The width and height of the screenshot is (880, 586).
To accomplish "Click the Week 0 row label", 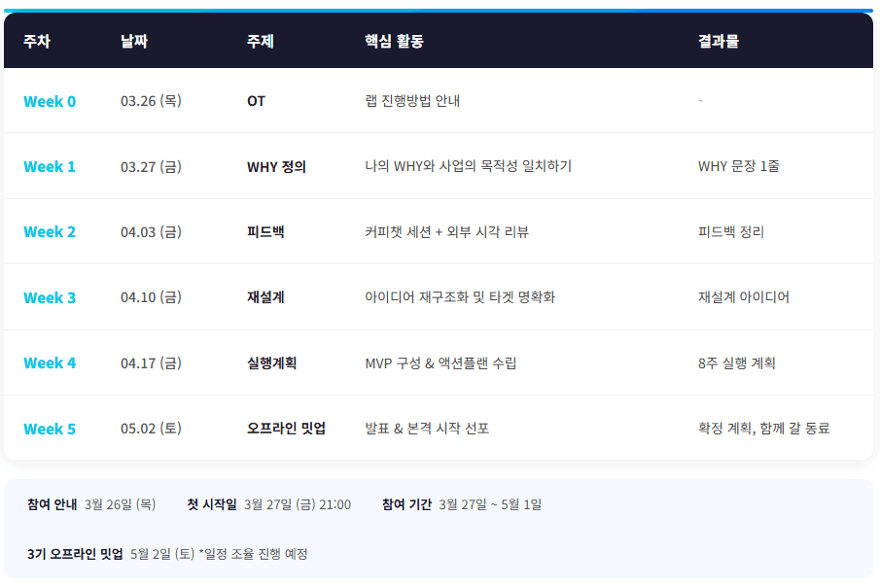I will point(50,101).
